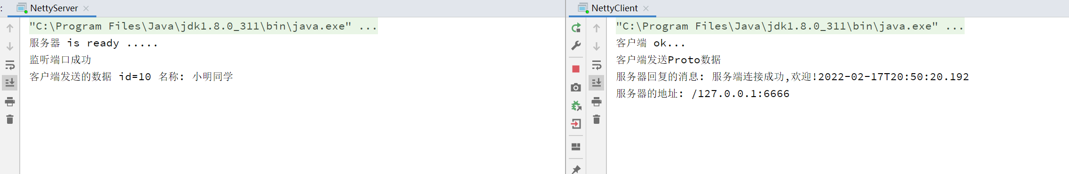
Task: Clear all NettyClient console output with trash icon
Action: pos(597,120)
